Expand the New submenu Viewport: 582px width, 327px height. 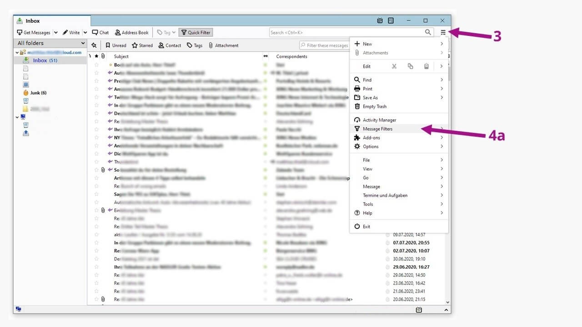[x=442, y=44]
